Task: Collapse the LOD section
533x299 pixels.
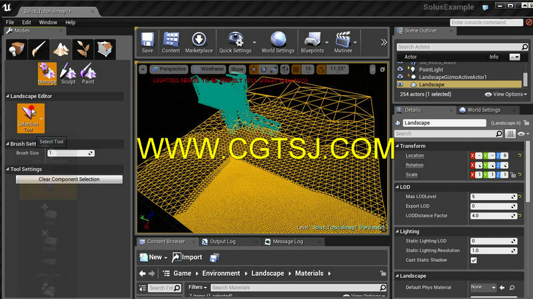Action: 397,187
